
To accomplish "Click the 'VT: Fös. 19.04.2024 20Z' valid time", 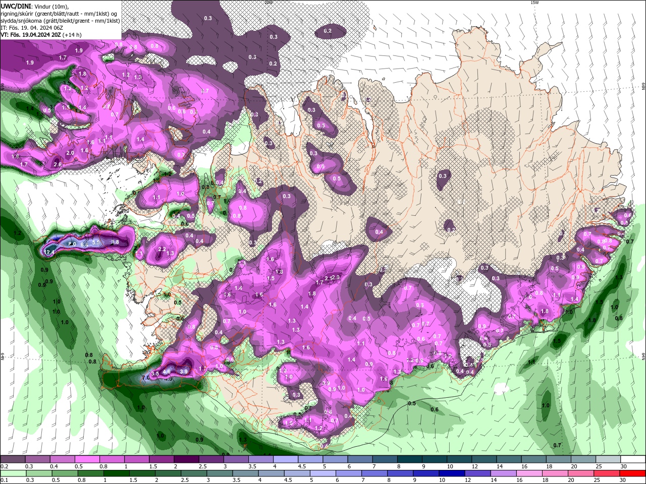I will tap(31, 35).
